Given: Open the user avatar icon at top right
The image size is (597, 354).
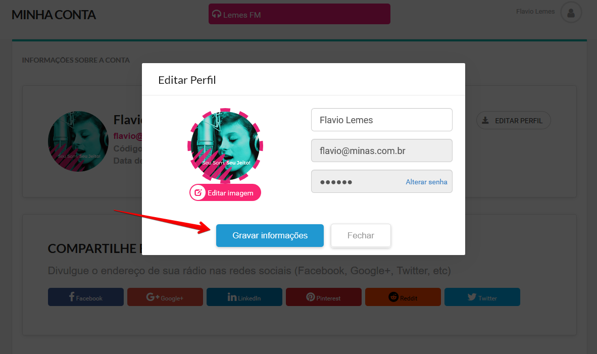Looking at the screenshot, I should tap(571, 13).
